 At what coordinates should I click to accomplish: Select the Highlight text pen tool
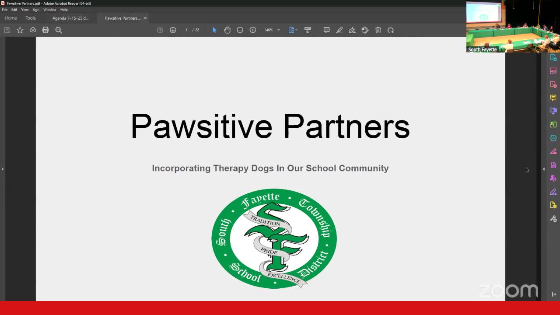point(339,30)
